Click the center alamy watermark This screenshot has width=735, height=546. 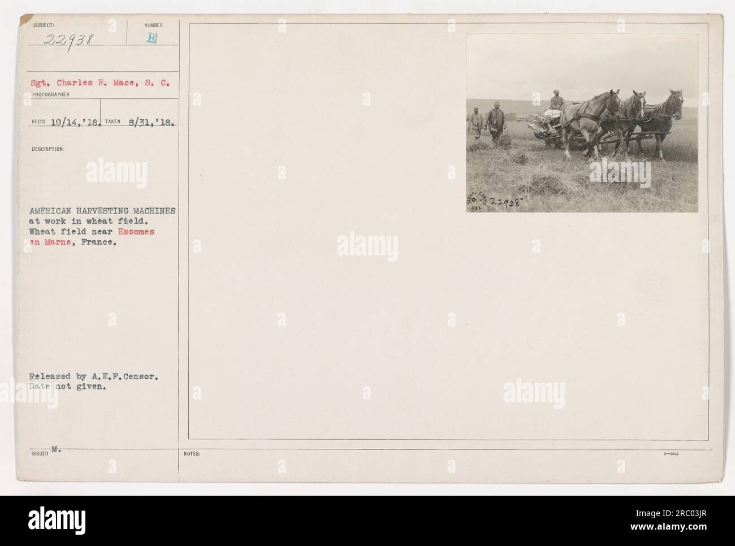367,246
